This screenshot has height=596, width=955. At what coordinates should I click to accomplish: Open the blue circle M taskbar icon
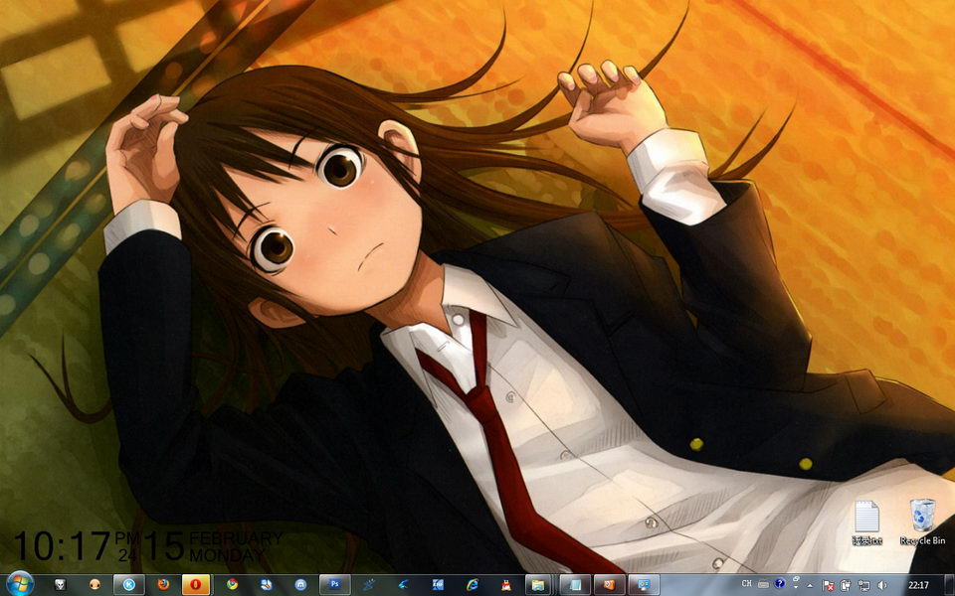(300, 584)
